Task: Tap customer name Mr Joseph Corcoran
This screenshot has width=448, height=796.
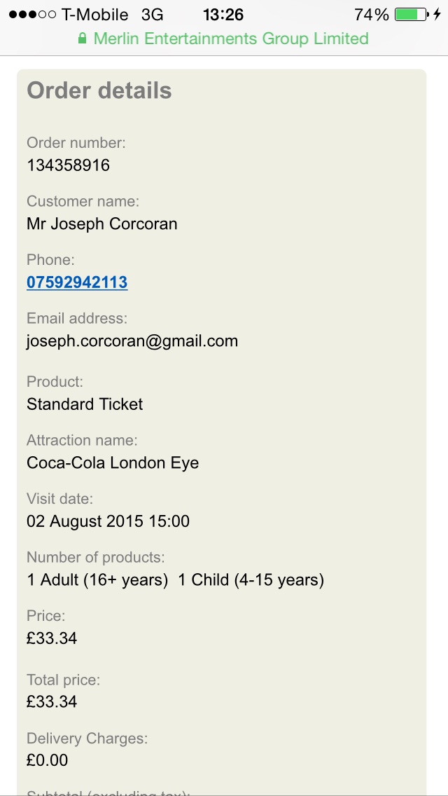Action: pyautogui.click(x=102, y=224)
